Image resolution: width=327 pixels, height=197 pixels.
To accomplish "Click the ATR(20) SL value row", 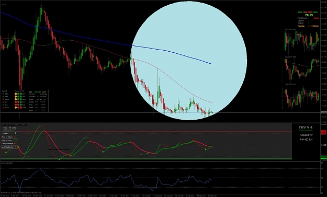I will pyautogui.click(x=10, y=147).
